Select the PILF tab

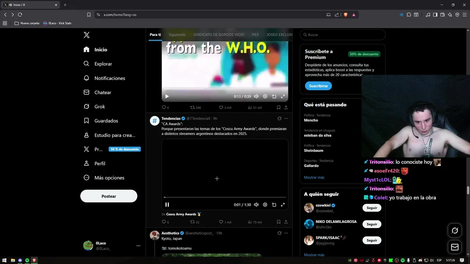(x=255, y=34)
